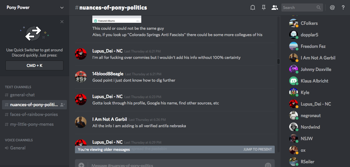This screenshot has height=167, width=350.
Task: Show pinned messages
Action: (263, 8)
